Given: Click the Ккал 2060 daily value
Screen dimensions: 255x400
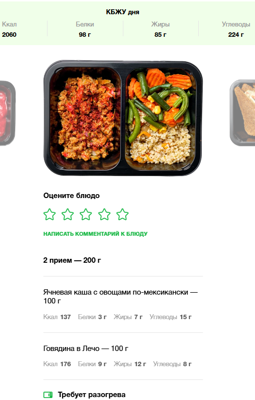Looking at the screenshot, I should [9, 29].
